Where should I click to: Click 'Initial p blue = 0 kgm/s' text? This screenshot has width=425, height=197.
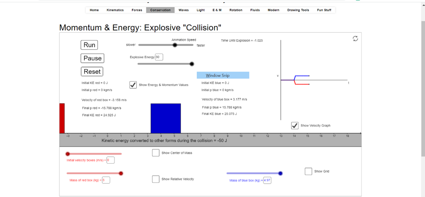coord(218,90)
